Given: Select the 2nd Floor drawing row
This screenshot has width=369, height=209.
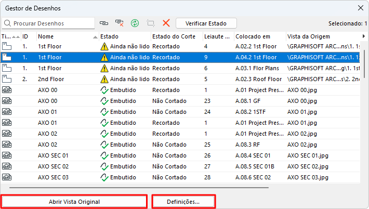Looking at the screenshot, I should tap(180, 79).
